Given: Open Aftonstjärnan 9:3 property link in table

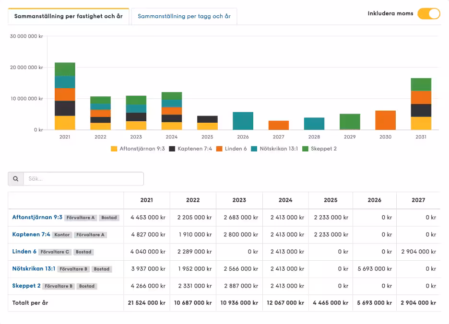Looking at the screenshot, I should point(37,217).
